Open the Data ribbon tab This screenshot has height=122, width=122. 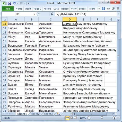pos(56,9)
